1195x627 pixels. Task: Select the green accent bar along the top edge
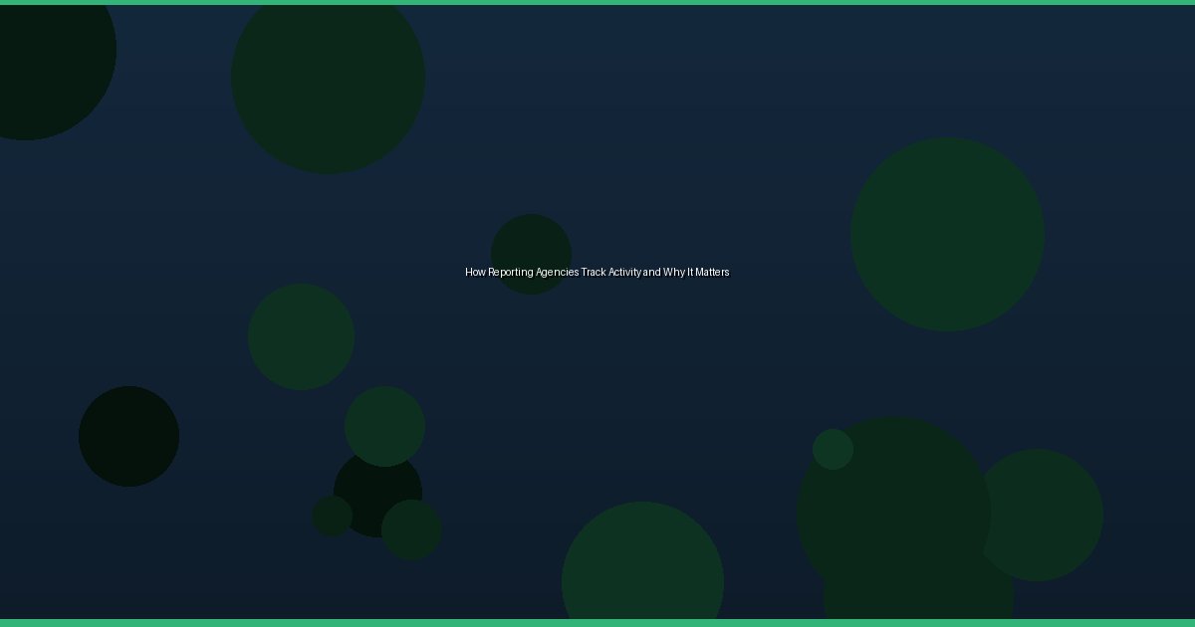tap(597, 2)
